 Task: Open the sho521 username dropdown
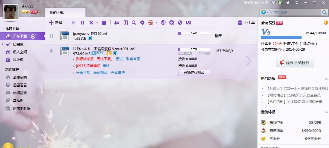pos(36,6)
